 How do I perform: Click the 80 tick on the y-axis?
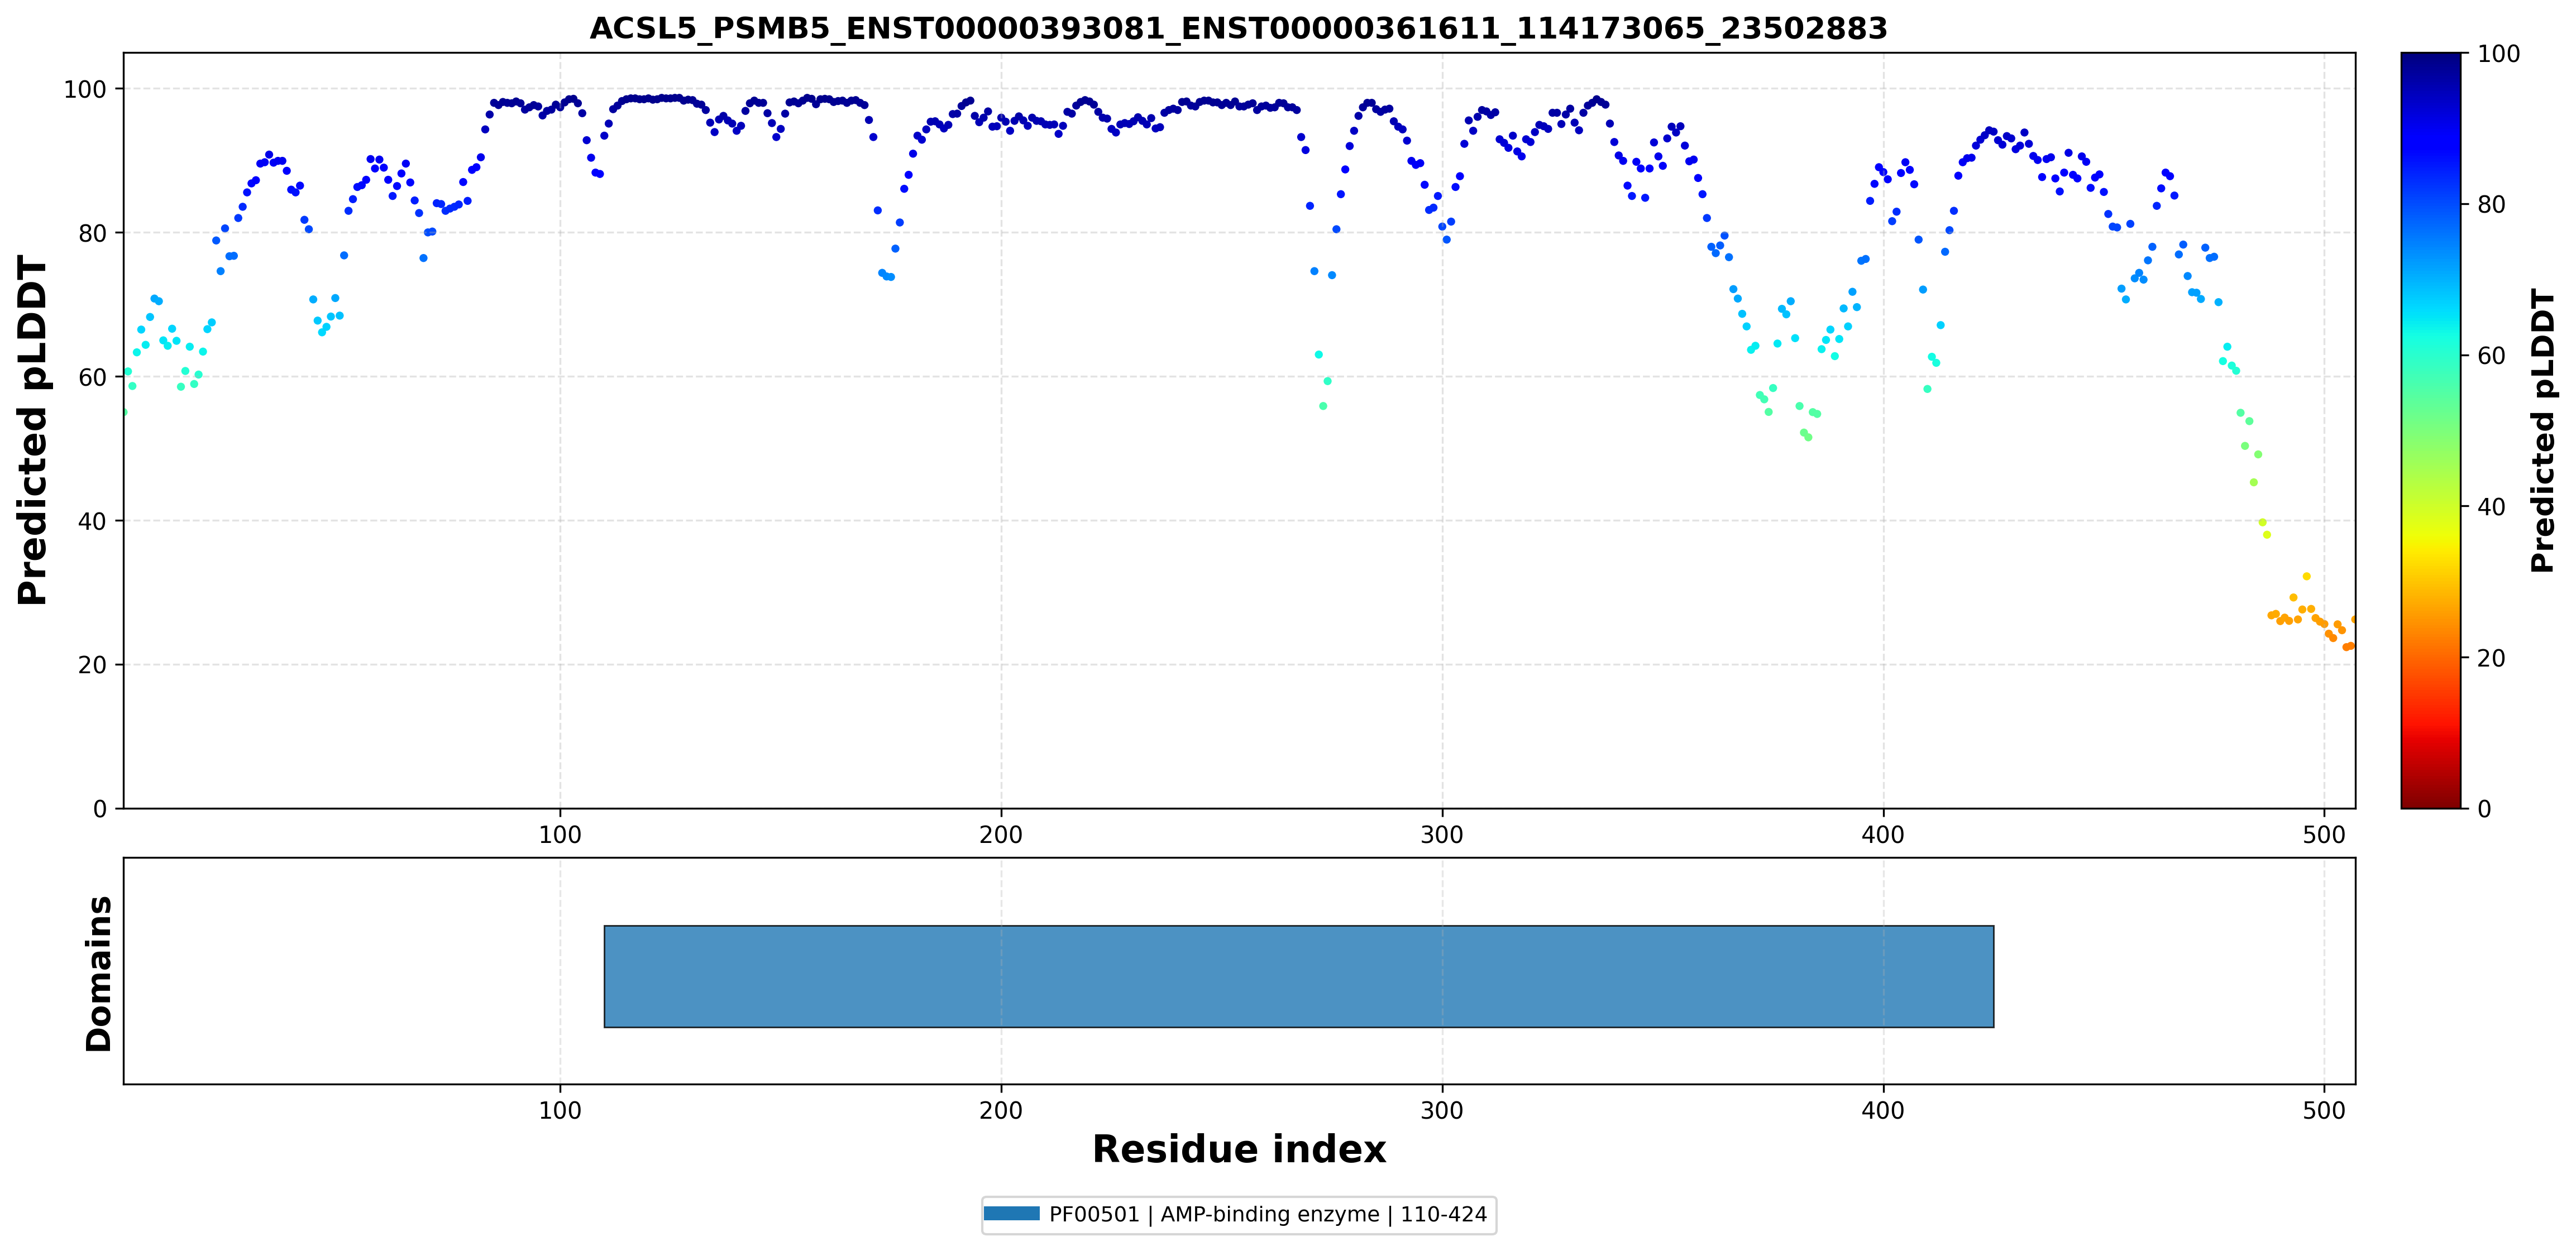[x=92, y=233]
